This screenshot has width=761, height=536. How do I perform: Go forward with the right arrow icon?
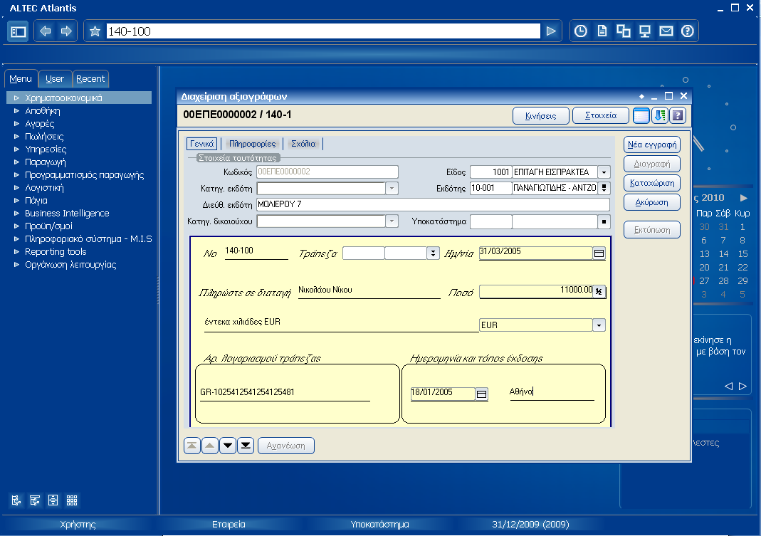pyautogui.click(x=66, y=31)
